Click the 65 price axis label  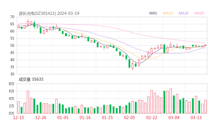click(12, 24)
